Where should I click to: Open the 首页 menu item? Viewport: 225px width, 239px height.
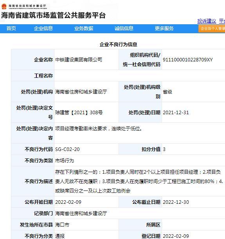click(11, 28)
